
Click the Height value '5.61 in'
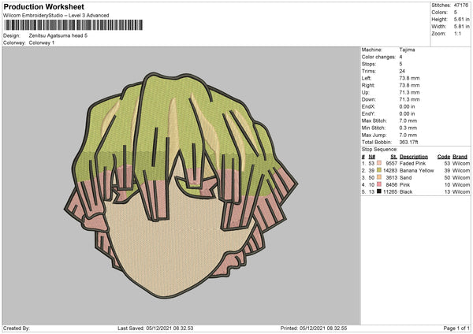coord(462,19)
